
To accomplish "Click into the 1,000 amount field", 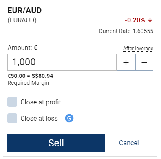I will click(x=62, y=62).
